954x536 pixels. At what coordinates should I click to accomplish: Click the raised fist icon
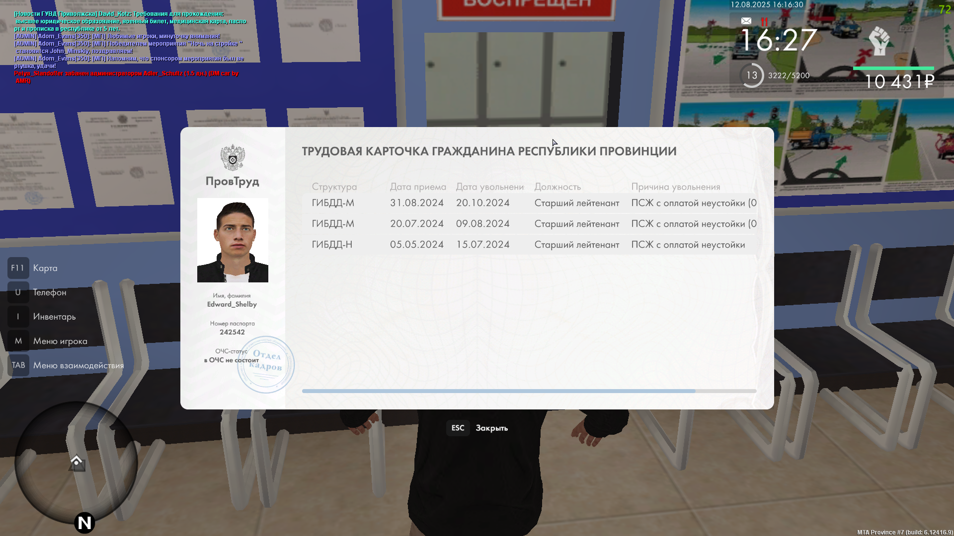coord(879,41)
